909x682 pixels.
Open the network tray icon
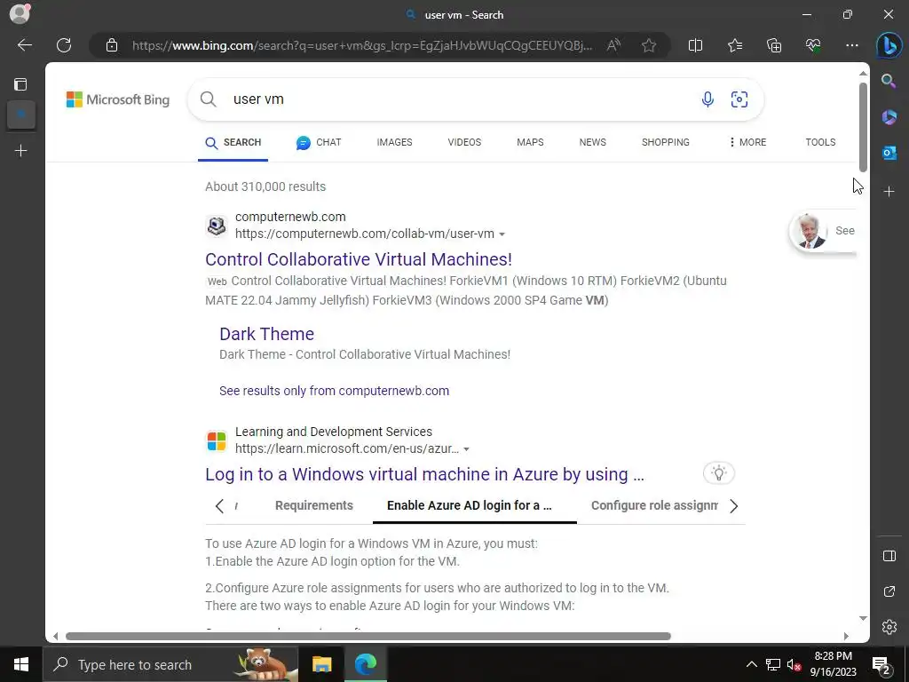773,664
